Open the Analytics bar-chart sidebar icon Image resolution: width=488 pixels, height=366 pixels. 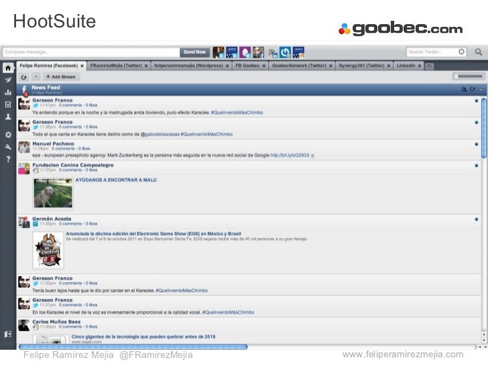8,92
